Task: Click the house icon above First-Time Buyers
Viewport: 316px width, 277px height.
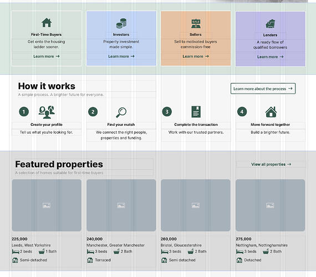Action: tap(47, 23)
